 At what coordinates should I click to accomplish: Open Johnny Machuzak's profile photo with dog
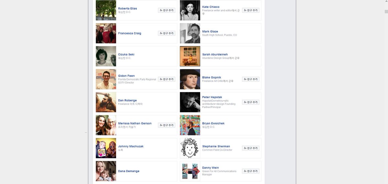tap(106, 148)
